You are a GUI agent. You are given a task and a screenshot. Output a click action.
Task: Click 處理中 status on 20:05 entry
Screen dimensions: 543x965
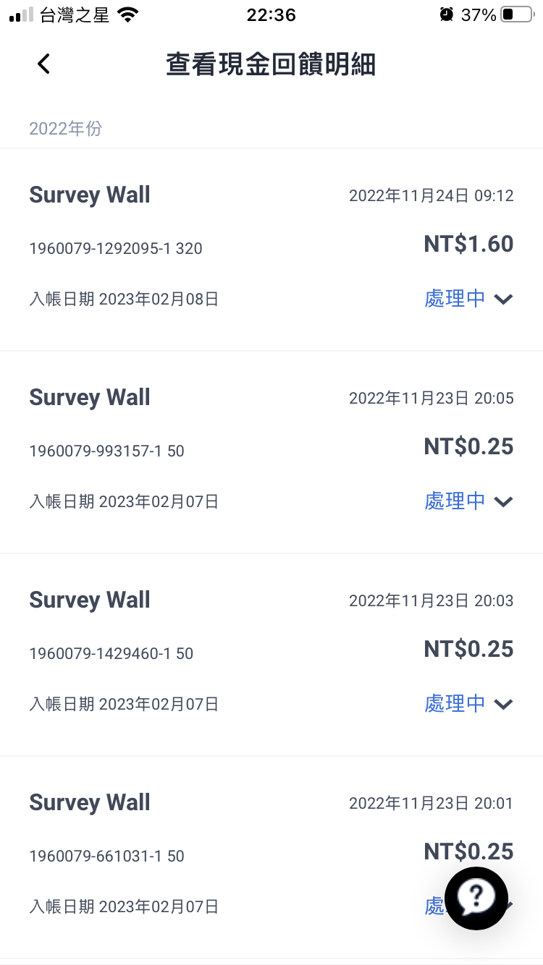455,501
